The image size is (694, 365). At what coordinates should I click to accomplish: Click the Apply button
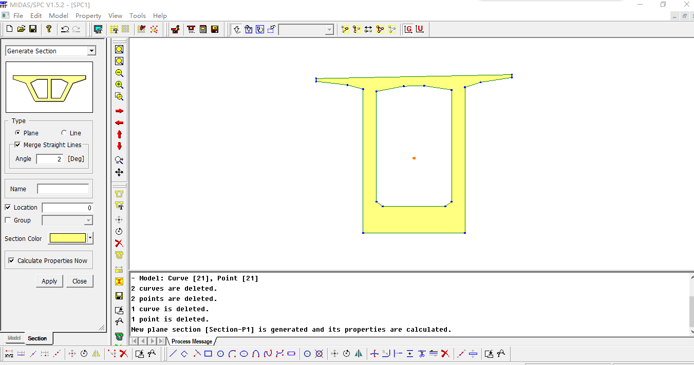click(49, 281)
